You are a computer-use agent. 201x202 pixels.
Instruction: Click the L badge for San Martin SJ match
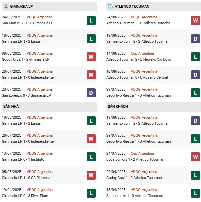pyautogui.click(x=91, y=20)
